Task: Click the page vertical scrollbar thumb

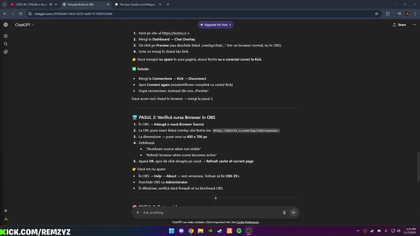Action: pos(418,167)
